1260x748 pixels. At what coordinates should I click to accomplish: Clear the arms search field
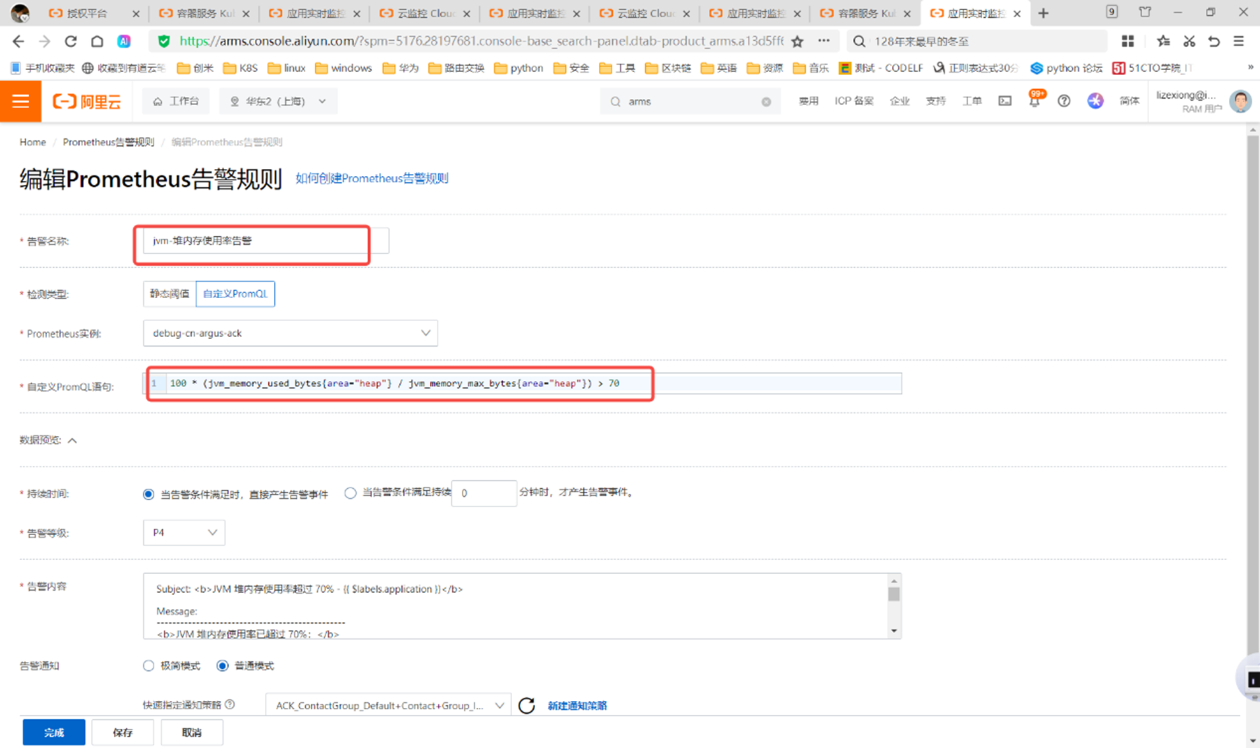pyautogui.click(x=766, y=102)
